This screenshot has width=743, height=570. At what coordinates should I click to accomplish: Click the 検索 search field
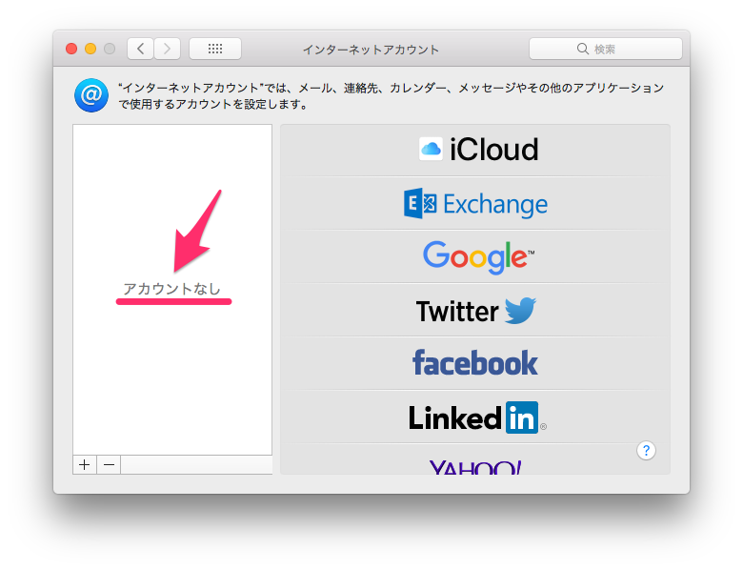(606, 49)
